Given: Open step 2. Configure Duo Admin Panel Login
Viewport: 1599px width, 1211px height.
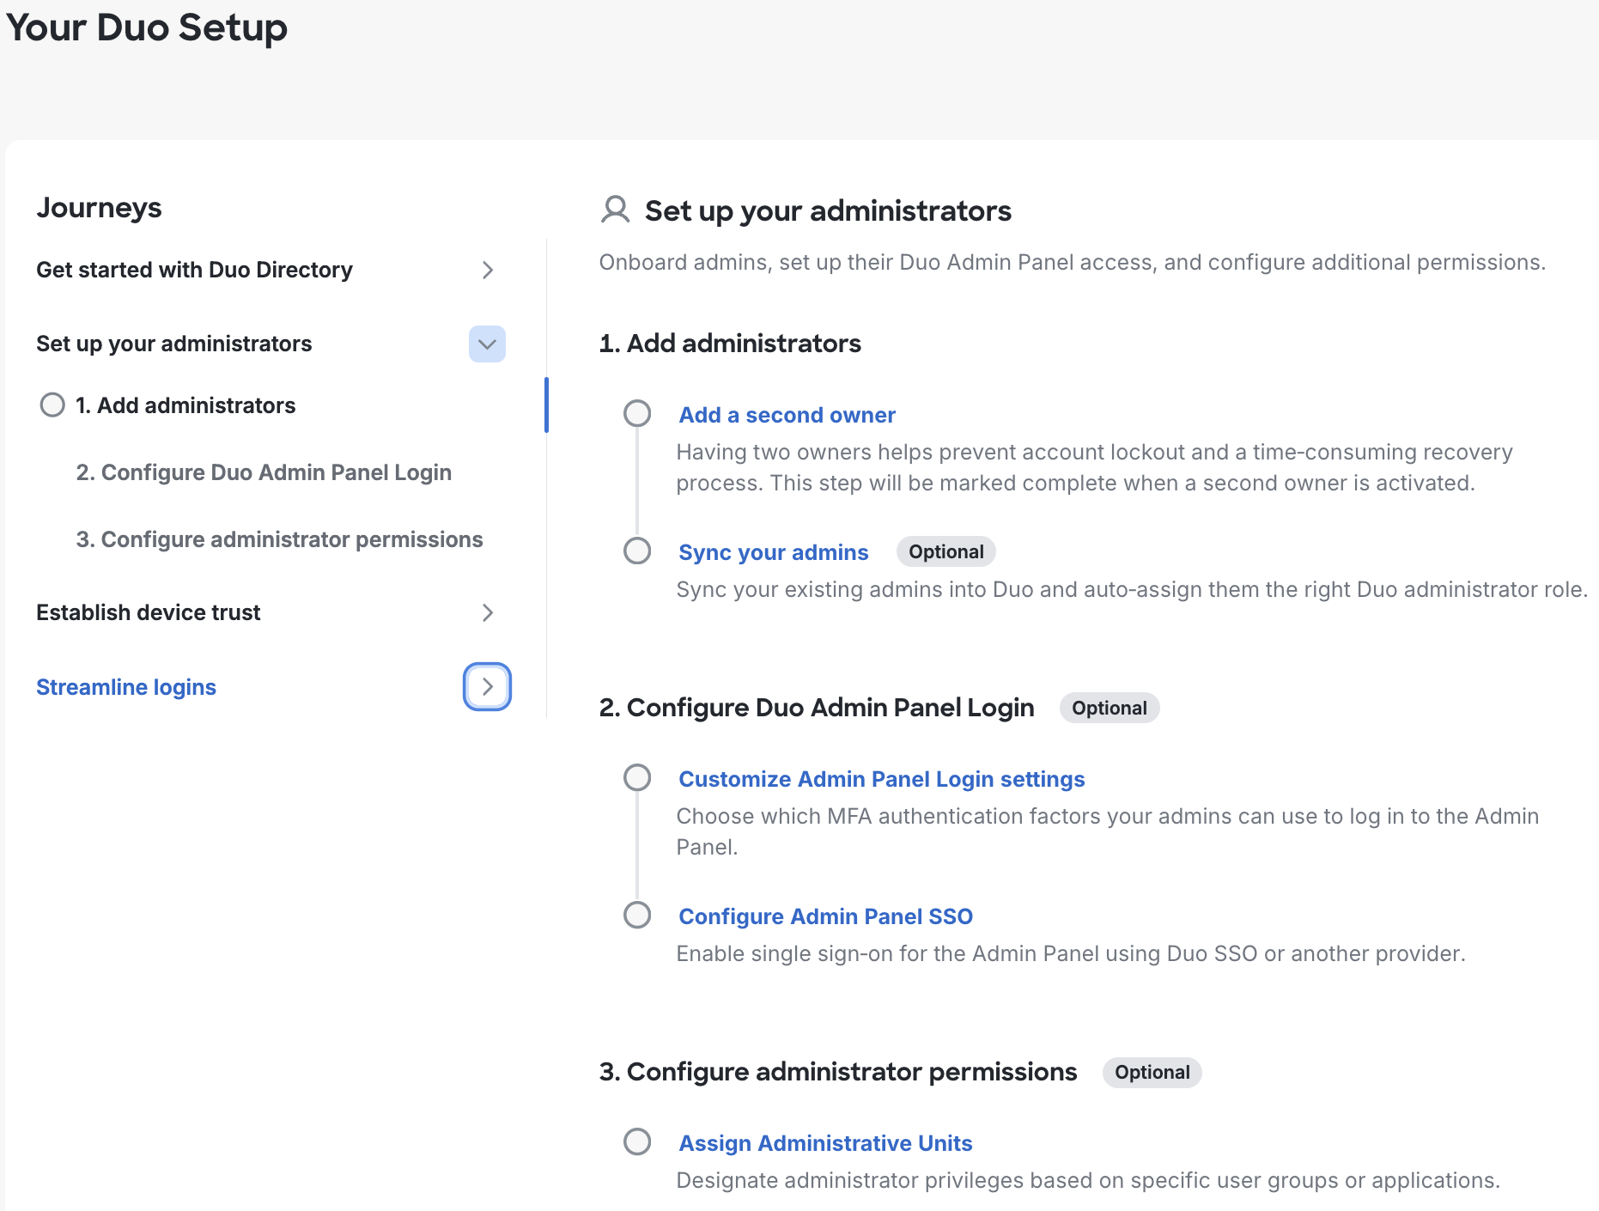Looking at the screenshot, I should tap(264, 472).
